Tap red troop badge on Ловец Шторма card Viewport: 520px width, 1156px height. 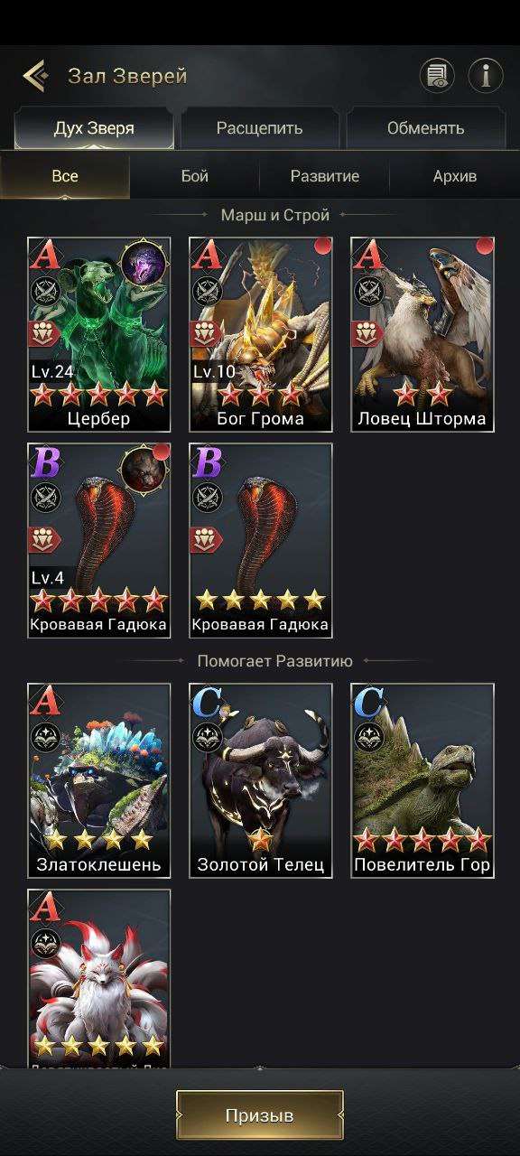coord(368,333)
